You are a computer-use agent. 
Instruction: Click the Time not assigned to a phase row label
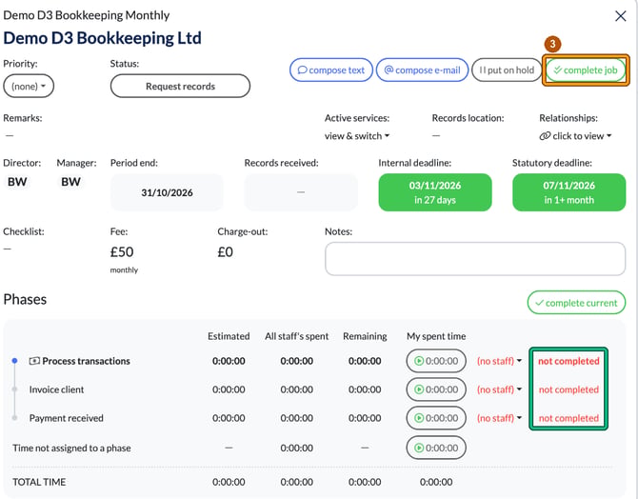tap(71, 448)
